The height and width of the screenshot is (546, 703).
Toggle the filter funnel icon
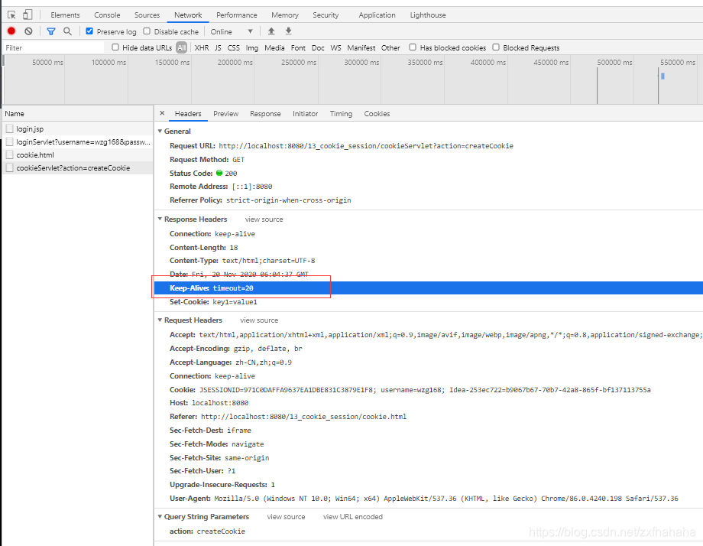pyautogui.click(x=51, y=31)
